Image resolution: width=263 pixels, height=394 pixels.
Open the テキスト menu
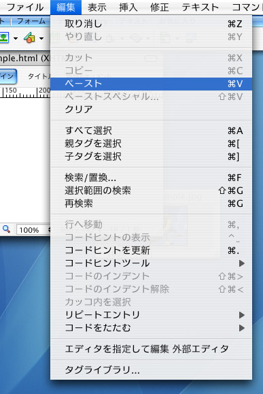pyautogui.click(x=200, y=7)
